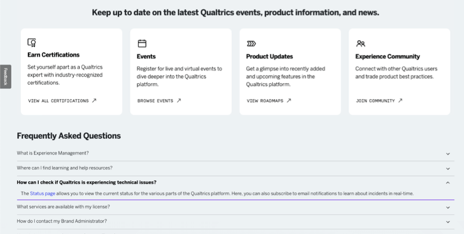464x234 pixels.
Task: Click arrow icon beside Join Community
Action: coord(400,101)
